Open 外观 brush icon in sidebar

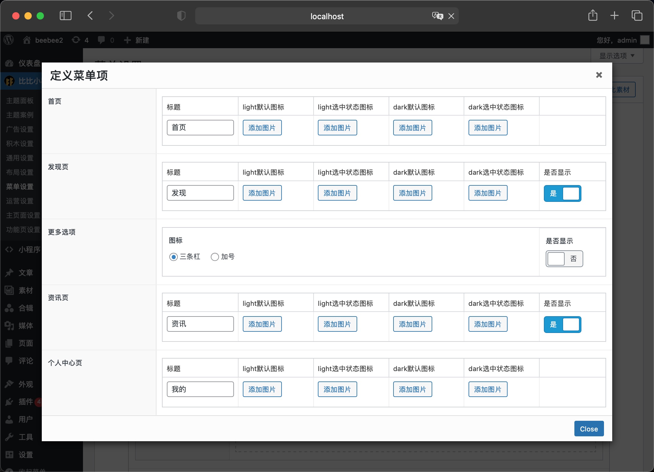pyautogui.click(x=9, y=384)
